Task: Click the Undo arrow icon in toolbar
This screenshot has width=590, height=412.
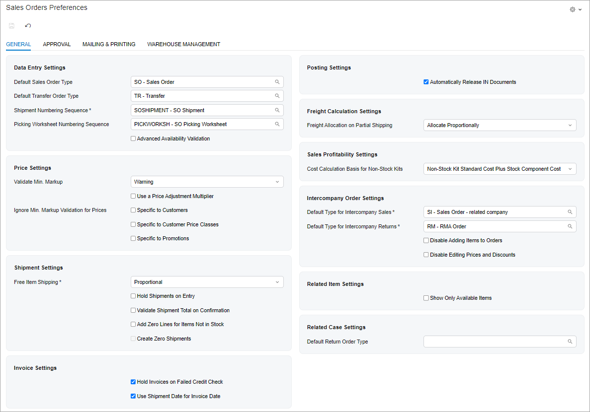Action: pos(28,26)
